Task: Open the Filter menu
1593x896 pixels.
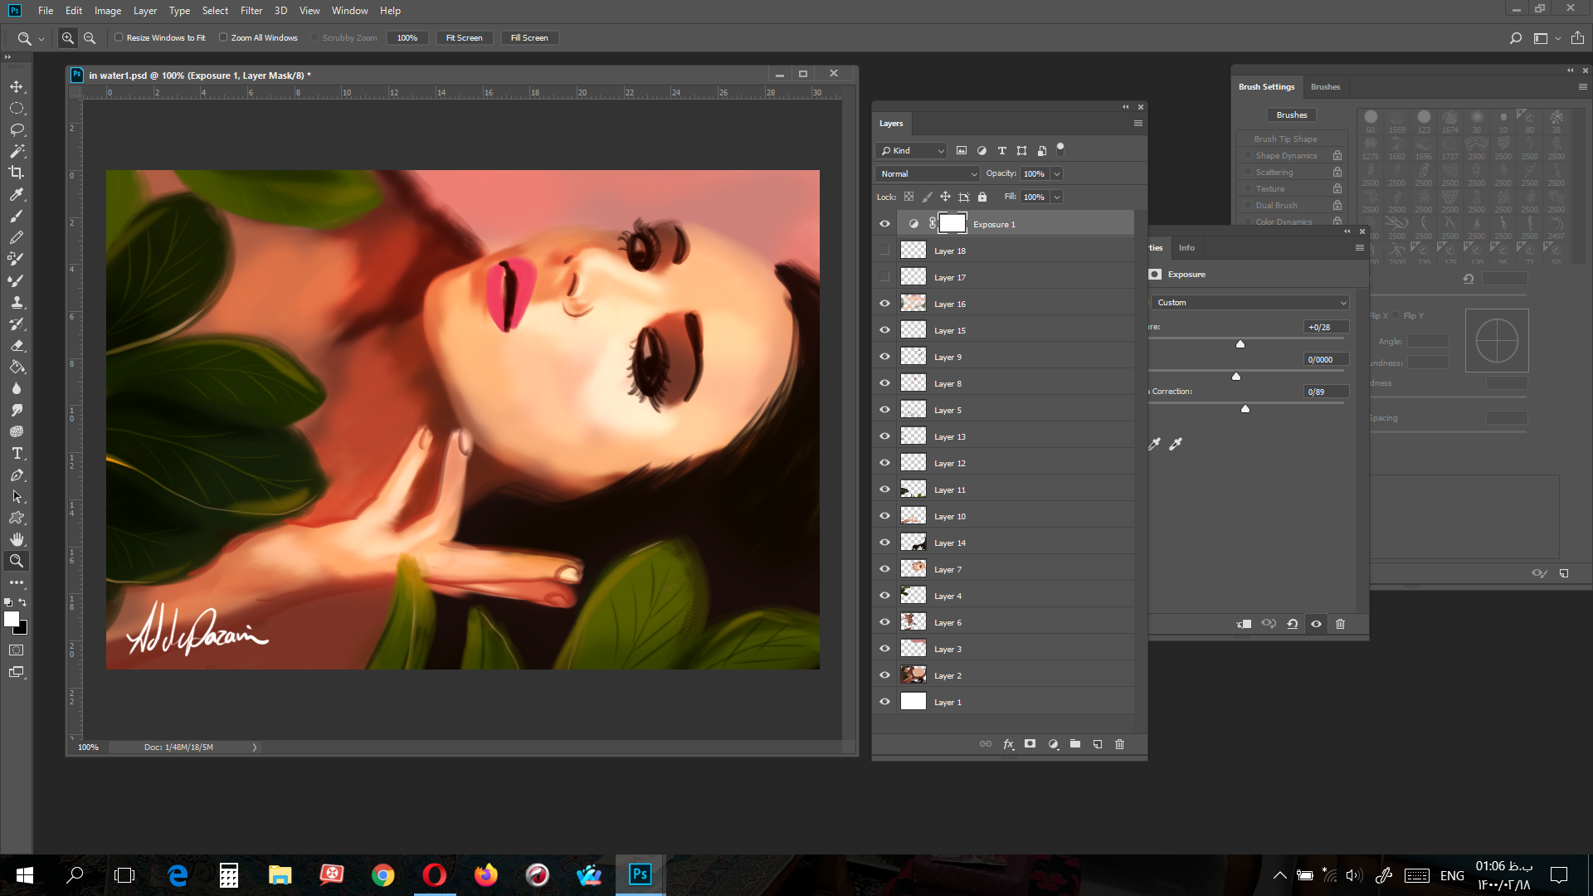Action: [x=251, y=11]
